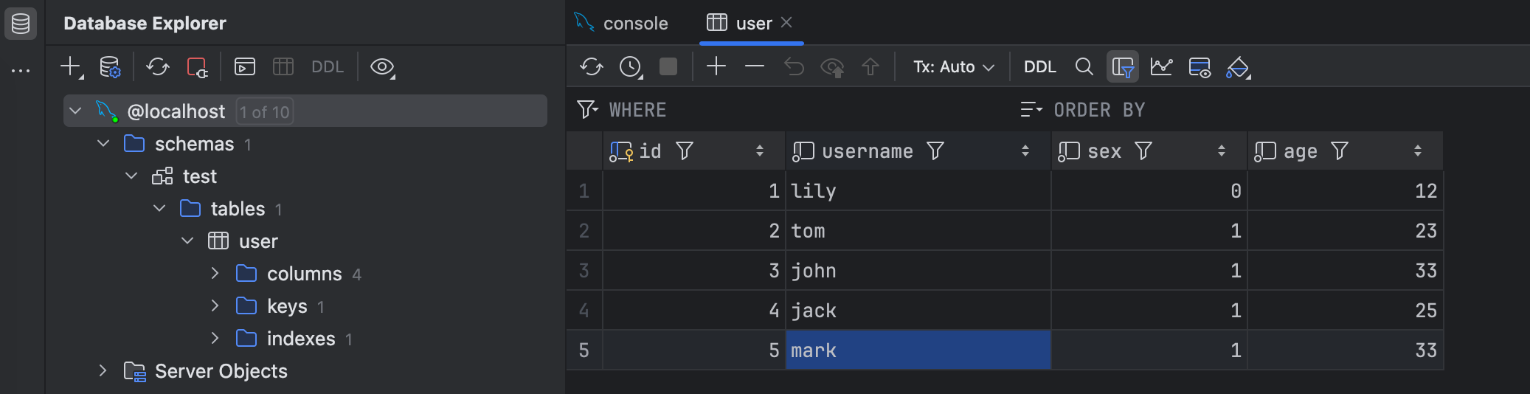The width and height of the screenshot is (1530, 394).
Task: Expand Server Objects node
Action: [x=103, y=371]
